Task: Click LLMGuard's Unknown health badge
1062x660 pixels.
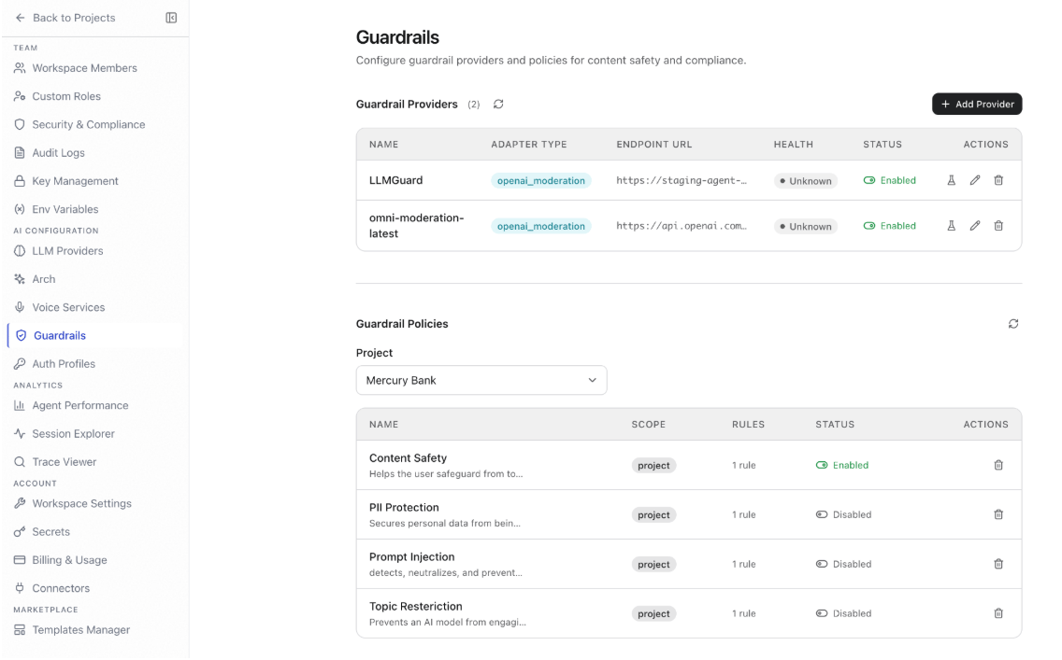Action: [805, 180]
